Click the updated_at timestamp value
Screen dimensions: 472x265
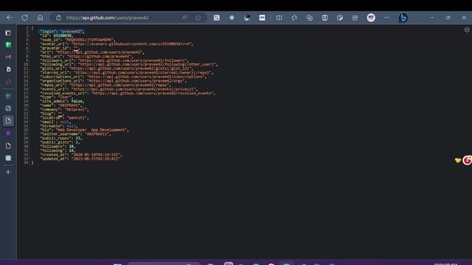tap(96, 159)
